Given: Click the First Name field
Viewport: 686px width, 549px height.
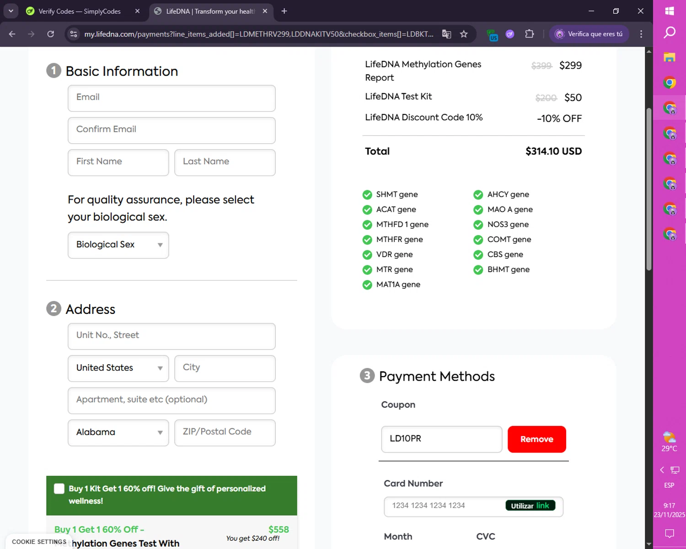Looking at the screenshot, I should (x=118, y=162).
